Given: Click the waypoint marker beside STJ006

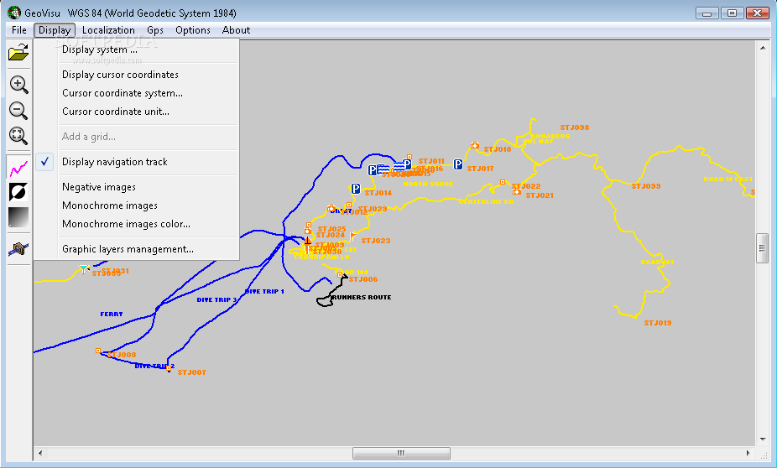Looking at the screenshot, I should (x=340, y=275).
